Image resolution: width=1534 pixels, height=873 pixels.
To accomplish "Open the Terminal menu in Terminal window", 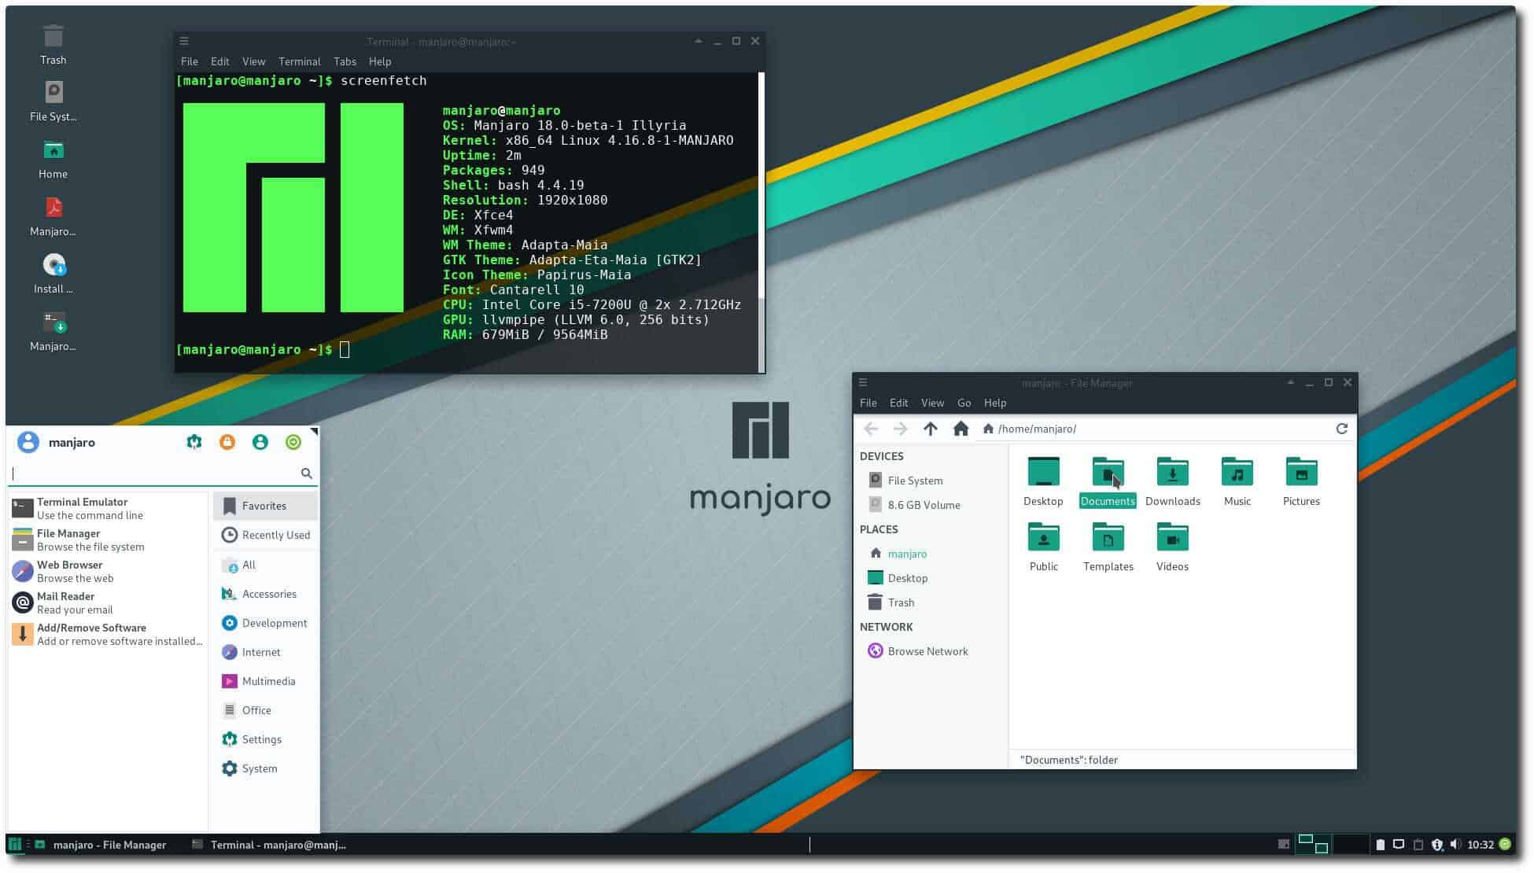I will click(300, 61).
